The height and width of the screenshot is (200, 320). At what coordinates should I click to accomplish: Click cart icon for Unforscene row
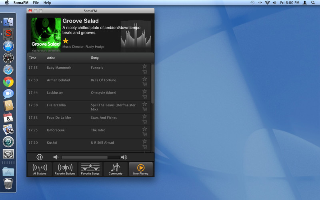coord(145,134)
